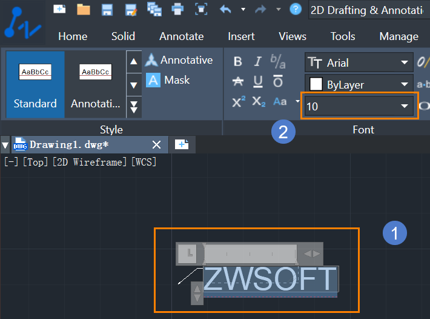Open a file with the folder icon
The image size is (430, 319).
(x=84, y=9)
